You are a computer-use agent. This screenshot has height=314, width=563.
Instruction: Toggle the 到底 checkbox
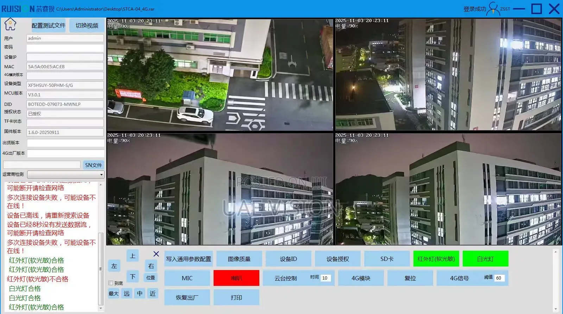coord(111,283)
